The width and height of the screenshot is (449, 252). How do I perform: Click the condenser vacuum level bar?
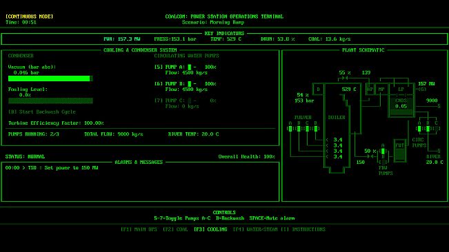coord(50,78)
